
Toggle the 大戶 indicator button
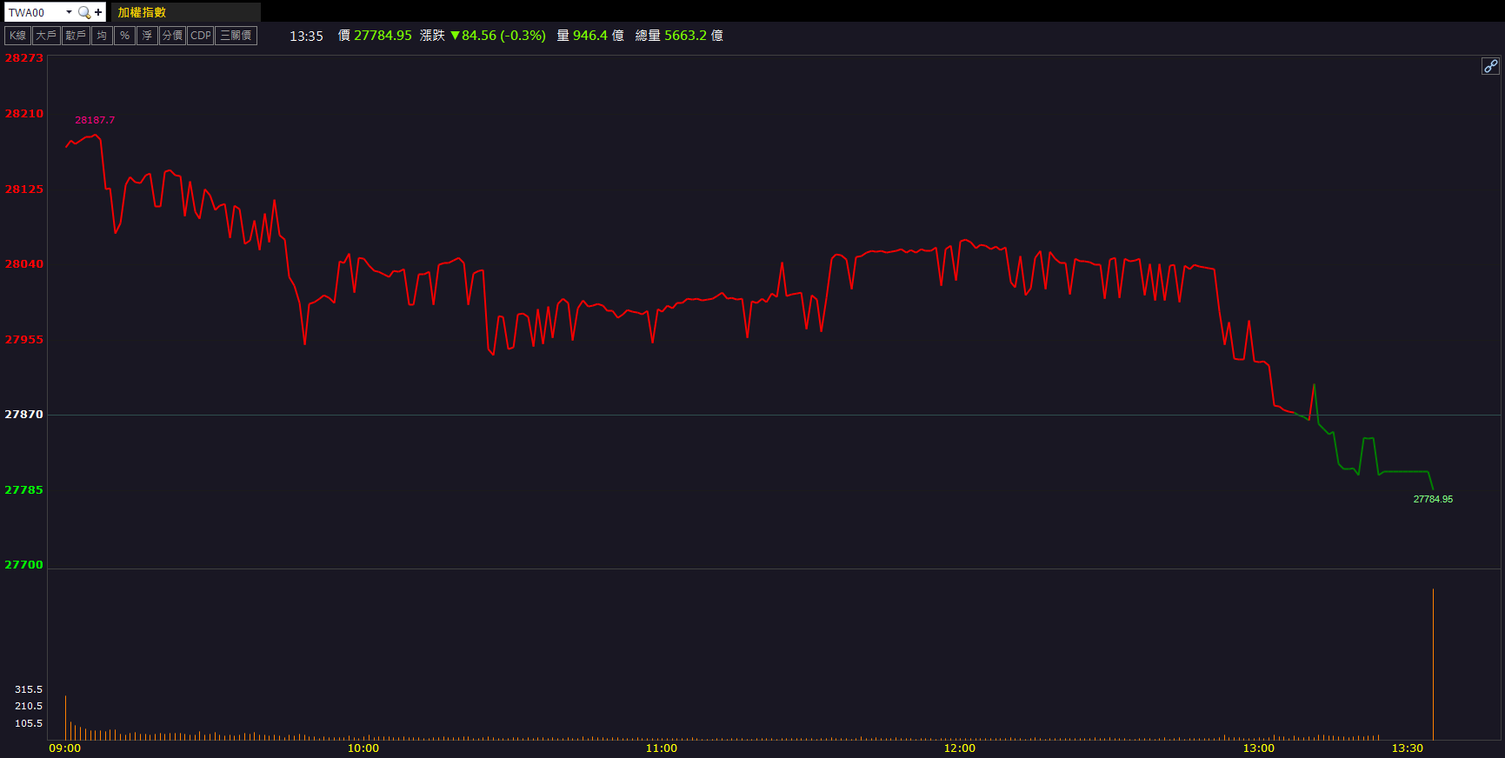(46, 36)
